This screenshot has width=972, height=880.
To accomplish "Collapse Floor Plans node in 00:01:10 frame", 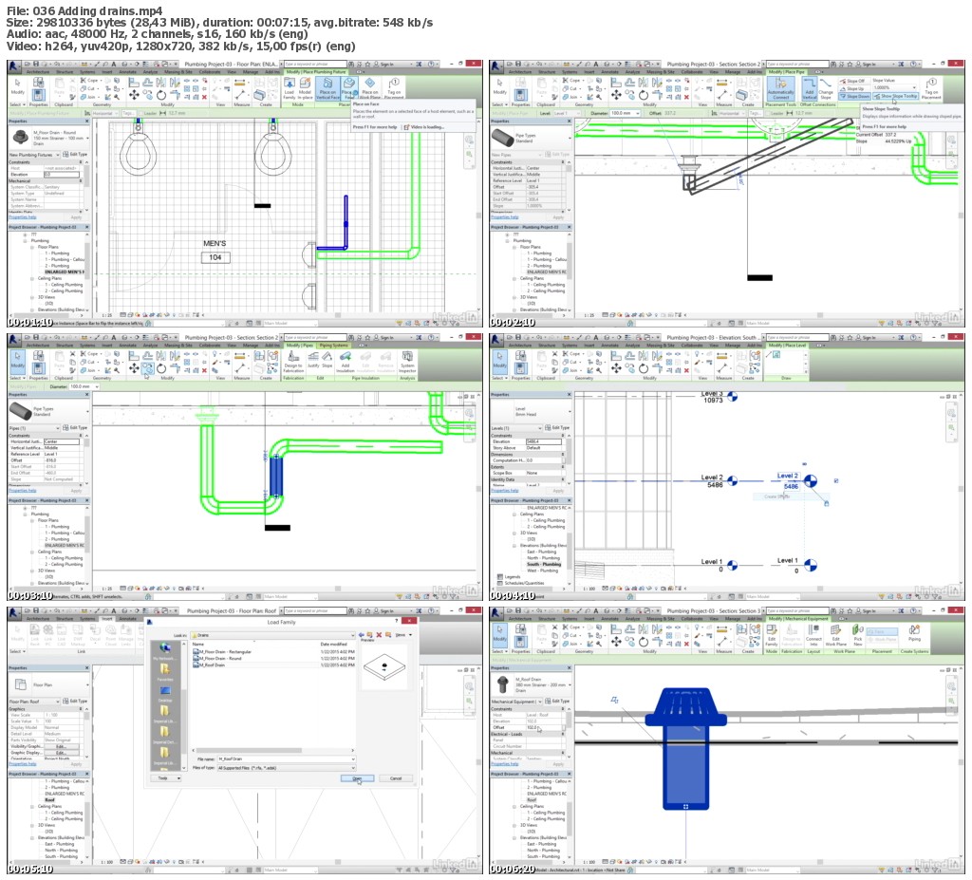I will tap(33, 247).
